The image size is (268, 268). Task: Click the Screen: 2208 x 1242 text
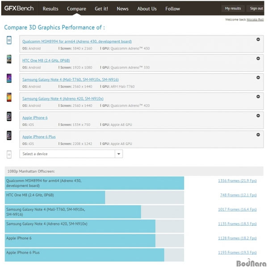click(76, 144)
